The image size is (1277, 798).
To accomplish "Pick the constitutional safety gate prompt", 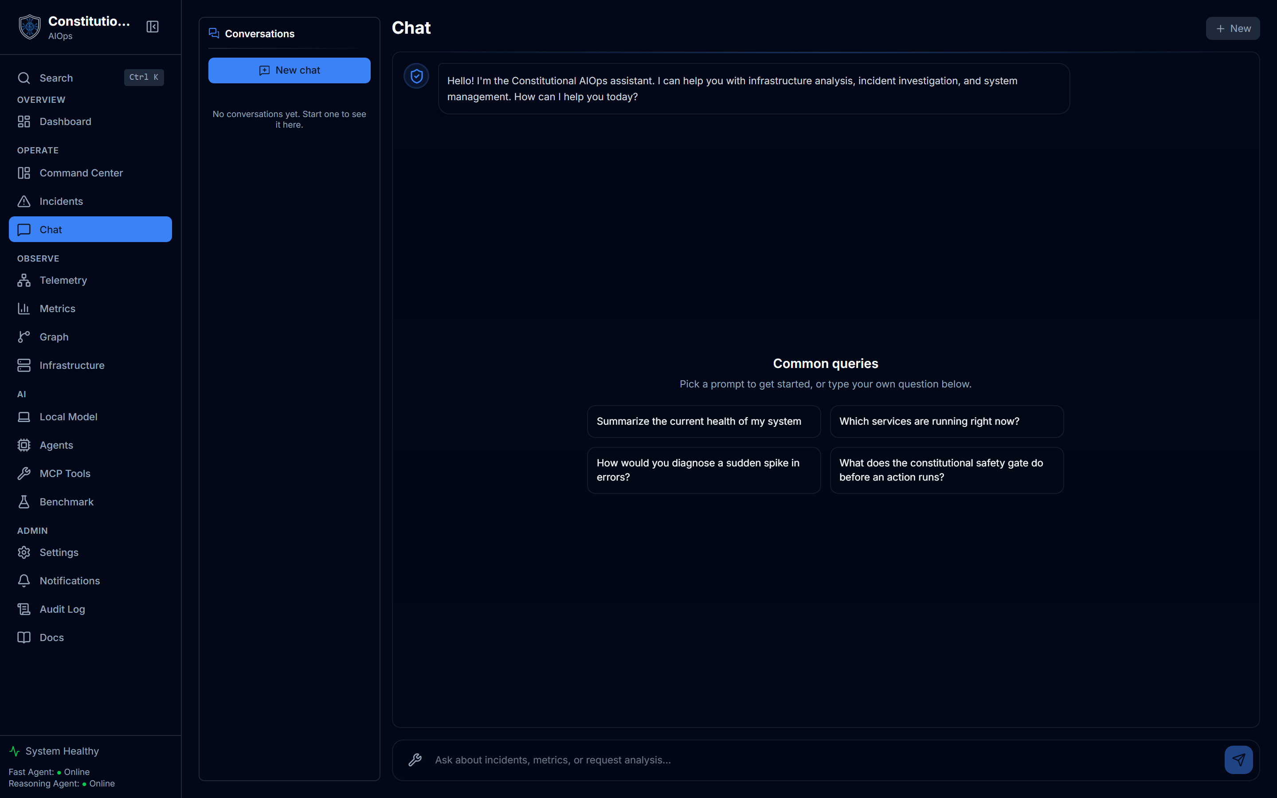I will tap(947, 470).
